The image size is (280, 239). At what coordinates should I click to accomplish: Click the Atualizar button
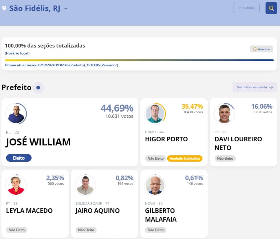(x=261, y=49)
